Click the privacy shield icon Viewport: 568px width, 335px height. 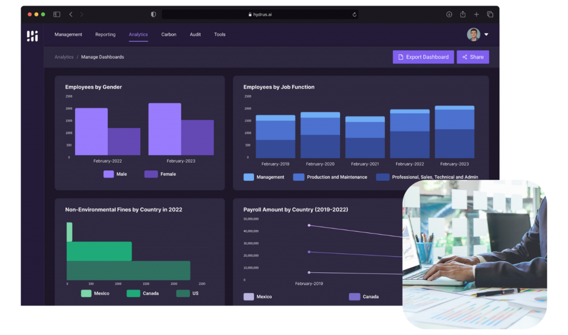(x=153, y=14)
